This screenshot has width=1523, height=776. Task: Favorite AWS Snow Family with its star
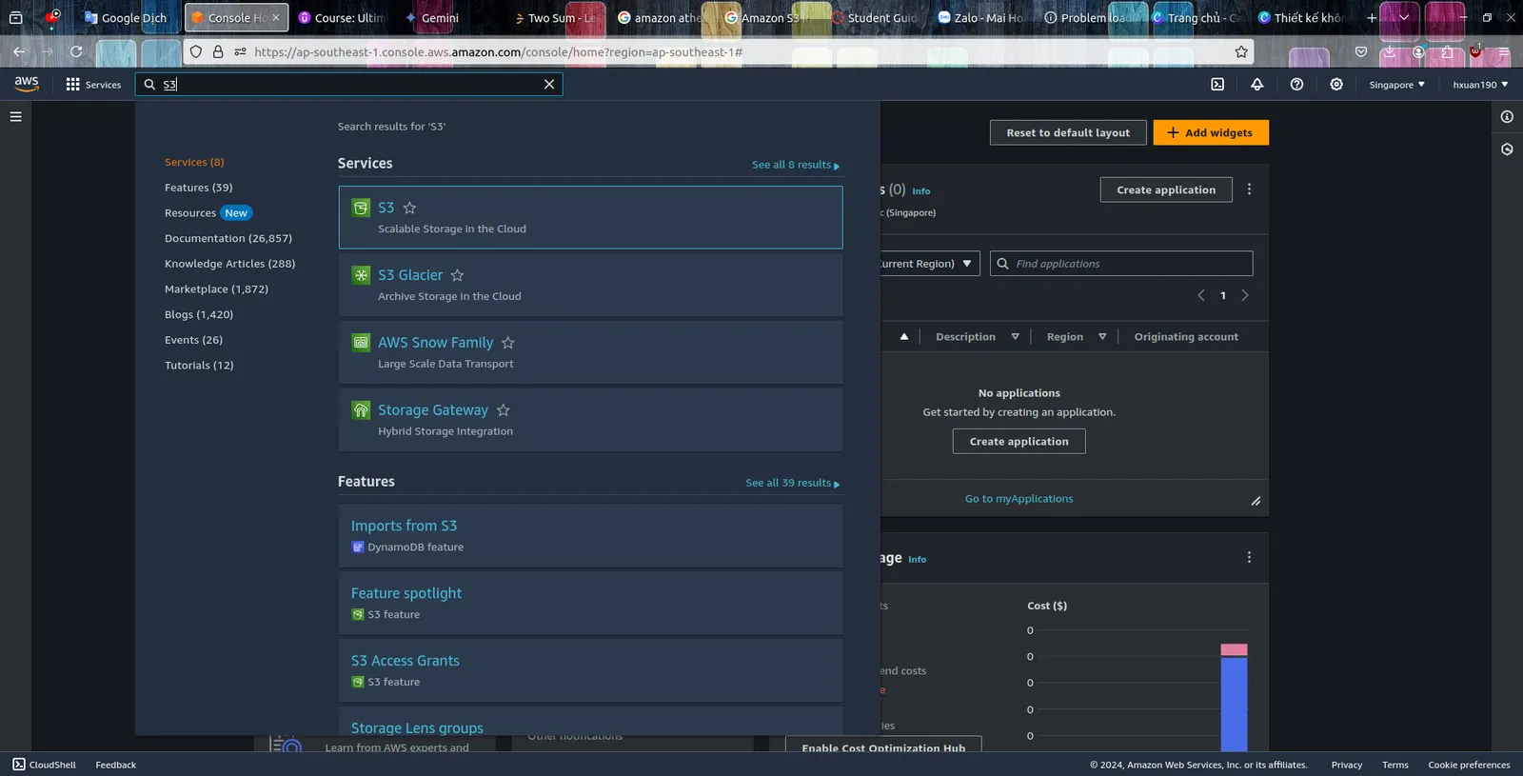508,343
